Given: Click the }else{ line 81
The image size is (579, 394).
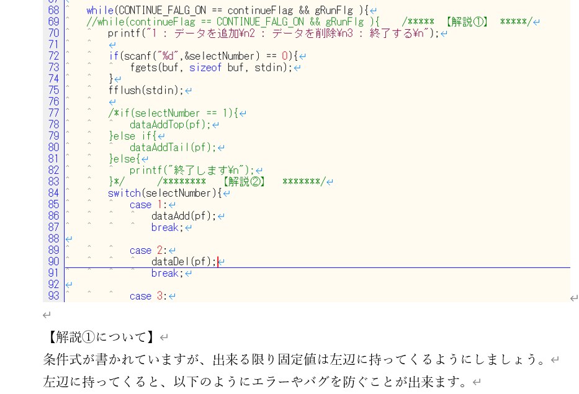Looking at the screenshot, I should tap(125, 159).
